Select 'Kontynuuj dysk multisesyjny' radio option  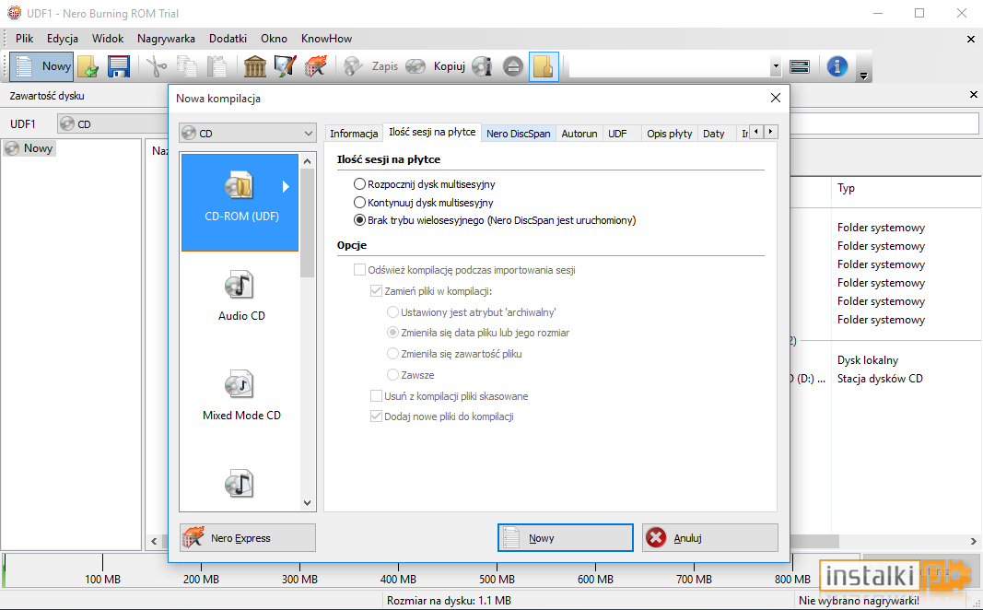[x=360, y=203]
